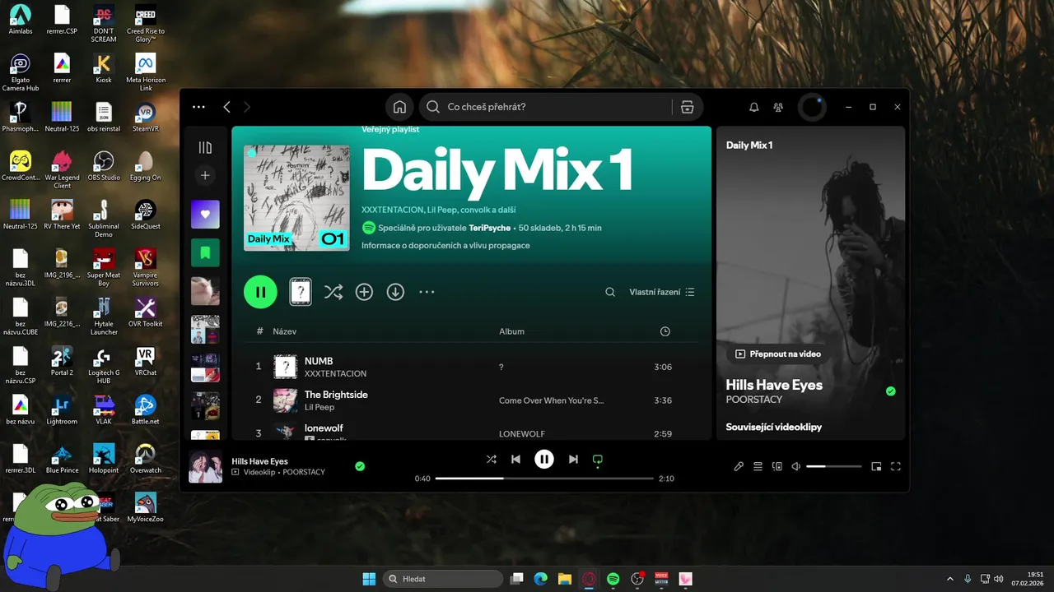The image size is (1054, 592).
Task: Select the NUMB track row
Action: click(x=471, y=367)
